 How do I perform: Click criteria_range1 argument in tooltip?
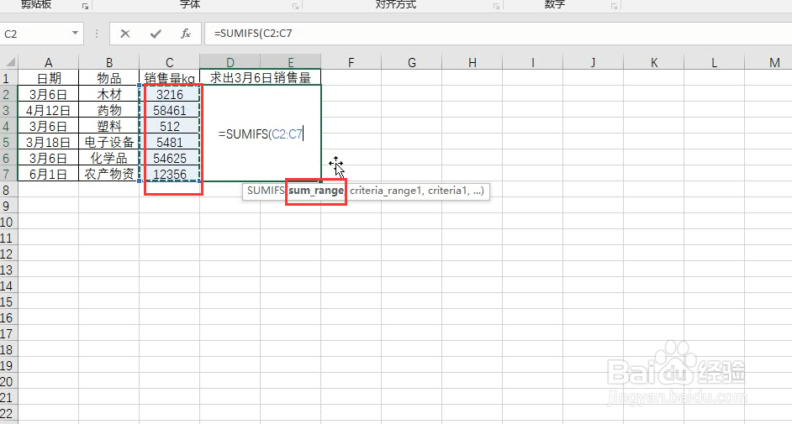coord(386,191)
